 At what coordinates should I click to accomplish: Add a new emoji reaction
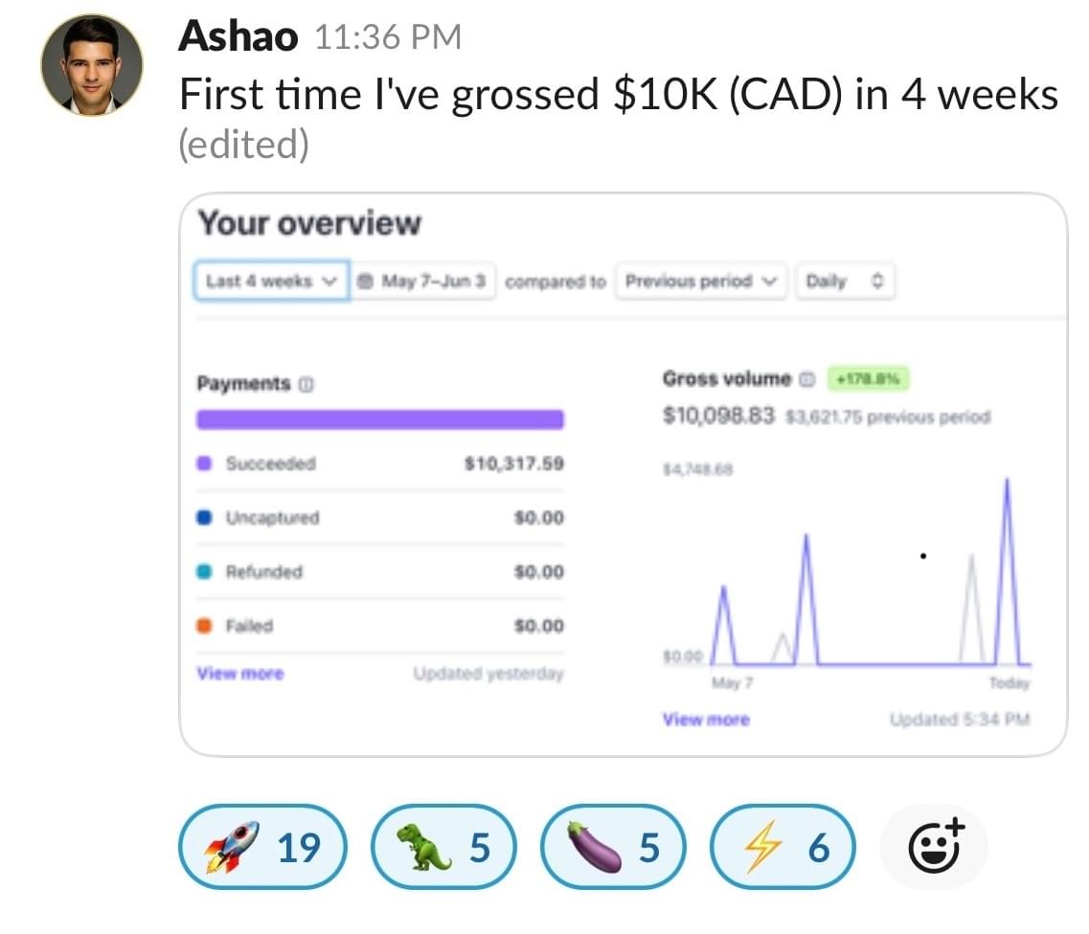[935, 848]
